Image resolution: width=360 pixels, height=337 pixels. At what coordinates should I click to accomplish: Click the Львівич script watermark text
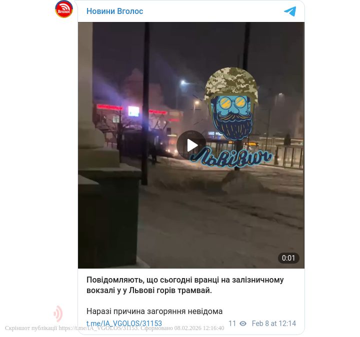click(x=230, y=157)
